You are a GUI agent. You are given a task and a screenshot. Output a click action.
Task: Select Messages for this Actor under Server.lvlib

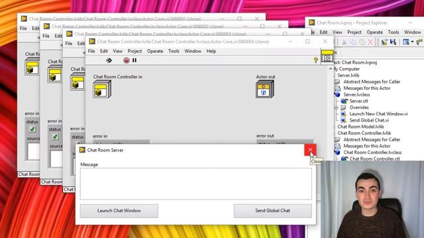366,88
